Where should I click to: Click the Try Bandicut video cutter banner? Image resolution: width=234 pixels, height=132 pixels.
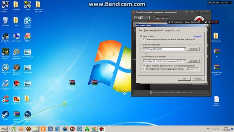coord(171,92)
